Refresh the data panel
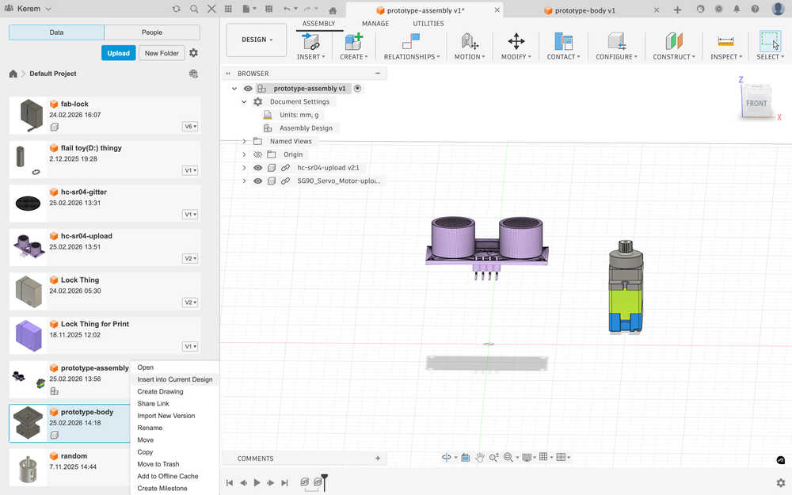This screenshot has width=792, height=495. [x=177, y=9]
